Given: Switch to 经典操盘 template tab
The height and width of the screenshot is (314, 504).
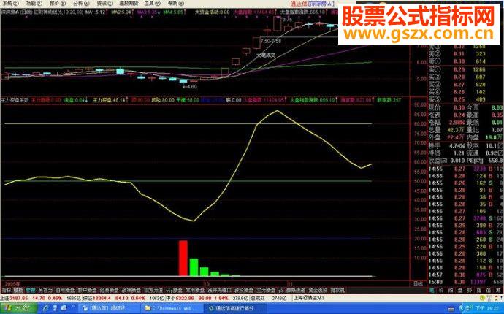Looking at the screenshot, I should pyautogui.click(x=110, y=290).
